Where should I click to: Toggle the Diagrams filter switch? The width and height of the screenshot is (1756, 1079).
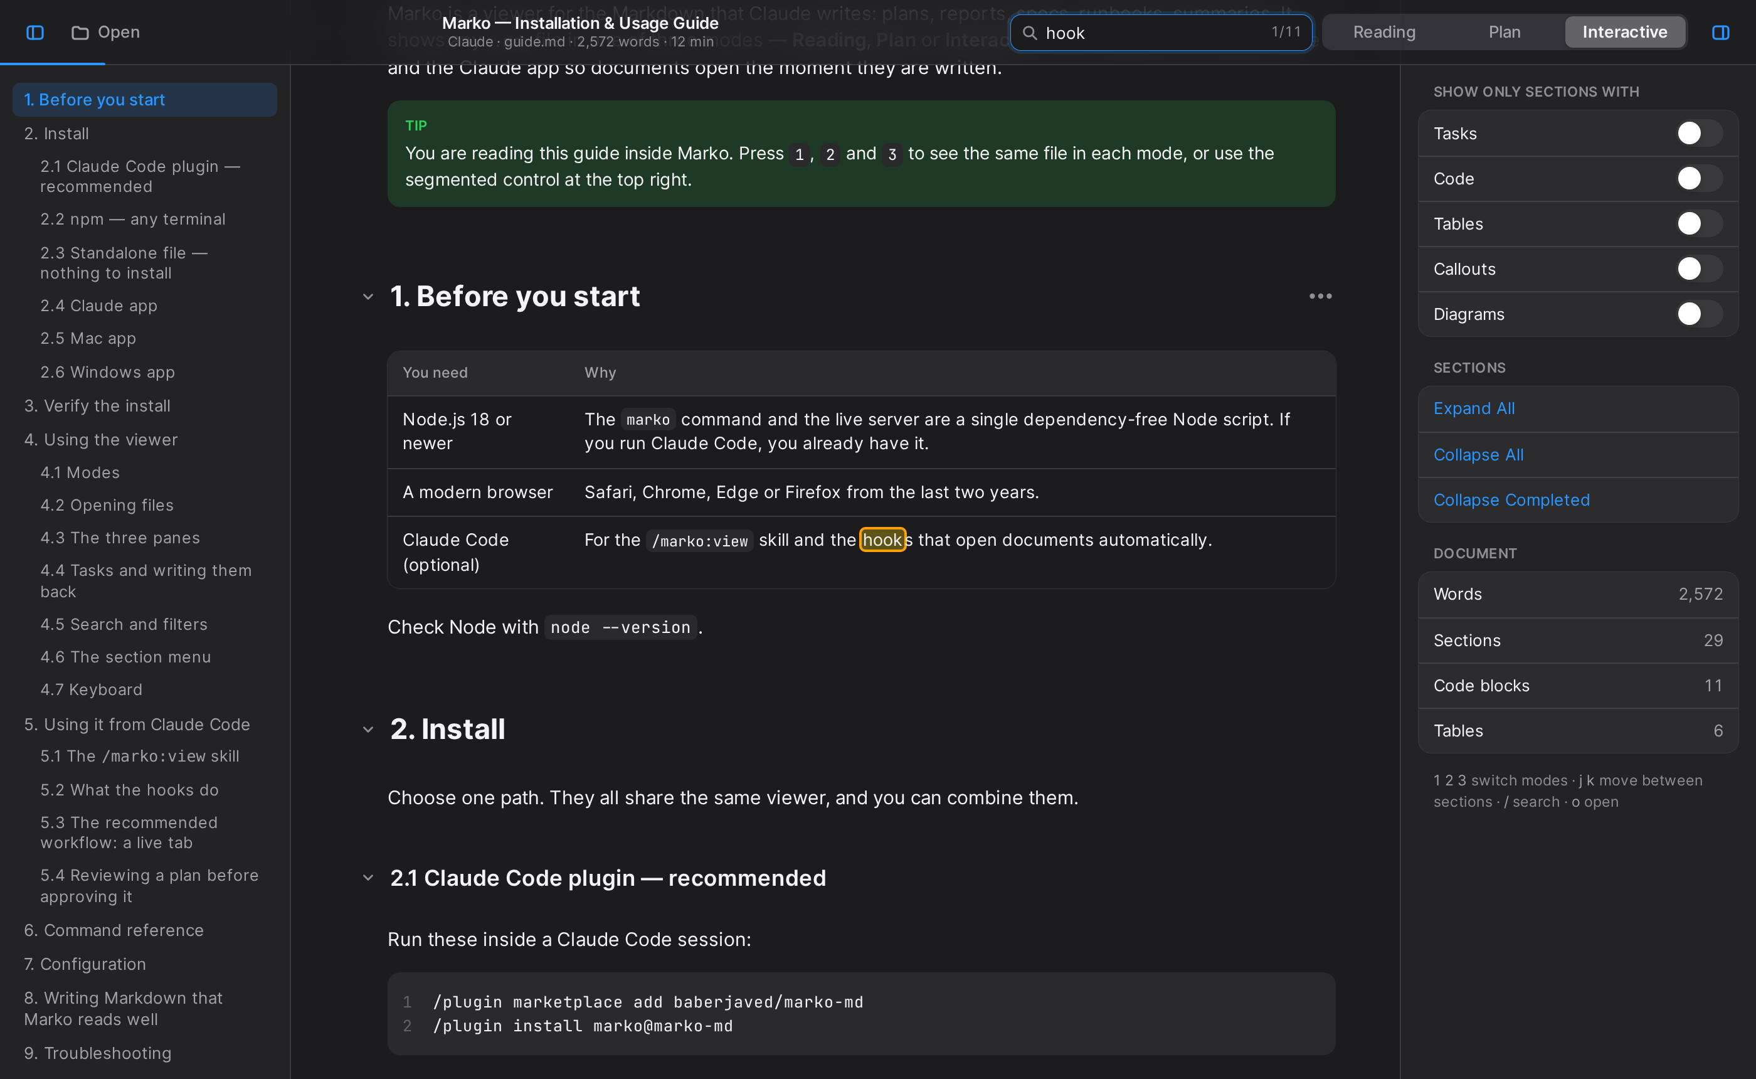1698,314
